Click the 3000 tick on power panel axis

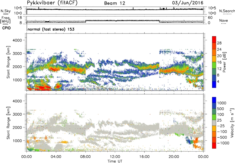coord(17,54)
